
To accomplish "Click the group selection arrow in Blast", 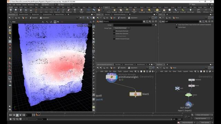I will (x=156, y=25).
